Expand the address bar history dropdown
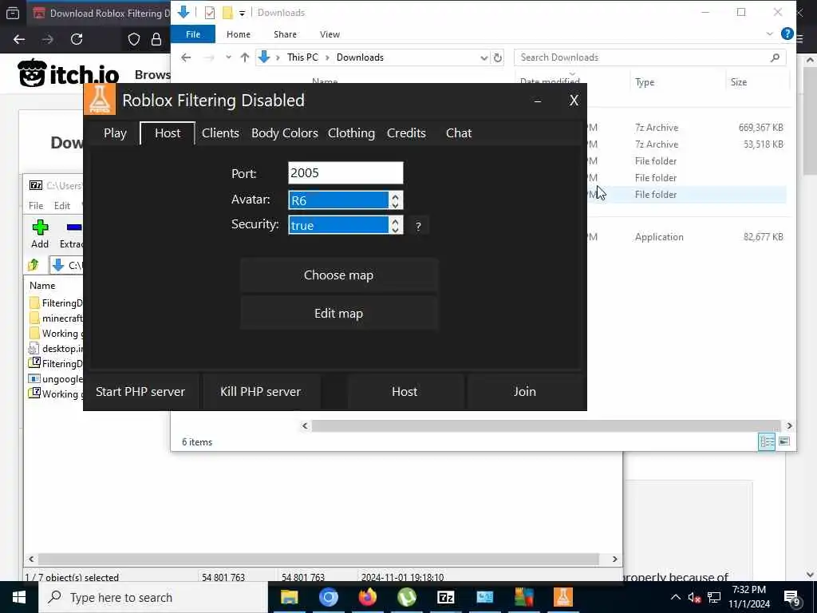The height and width of the screenshot is (613, 817). (484, 57)
